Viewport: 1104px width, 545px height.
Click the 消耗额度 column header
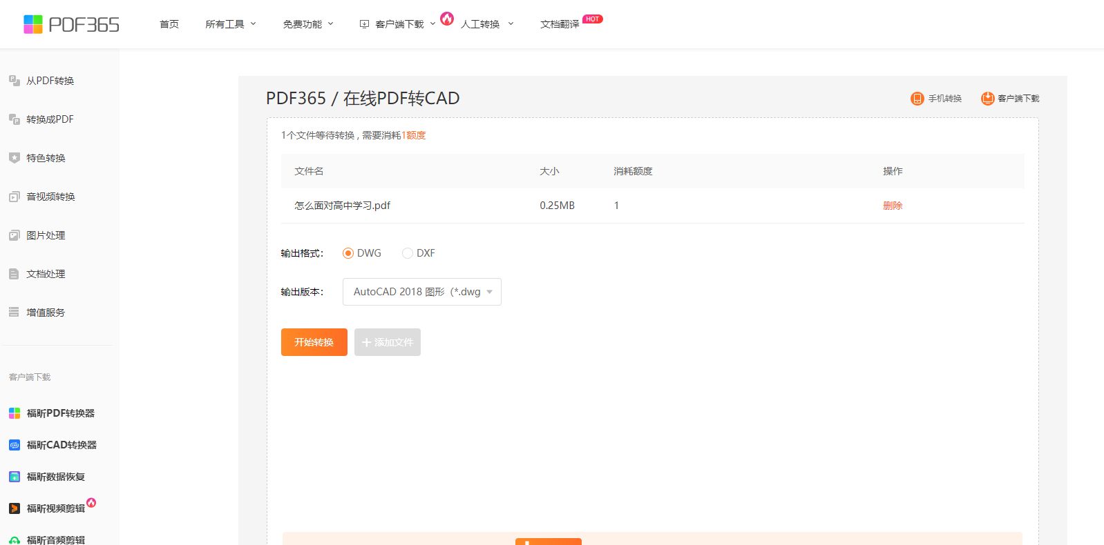tap(633, 171)
